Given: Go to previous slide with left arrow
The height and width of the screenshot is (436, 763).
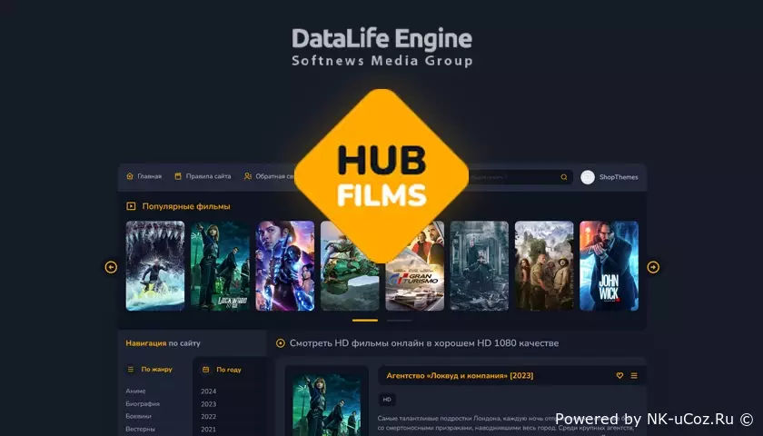Looking at the screenshot, I should click(111, 267).
